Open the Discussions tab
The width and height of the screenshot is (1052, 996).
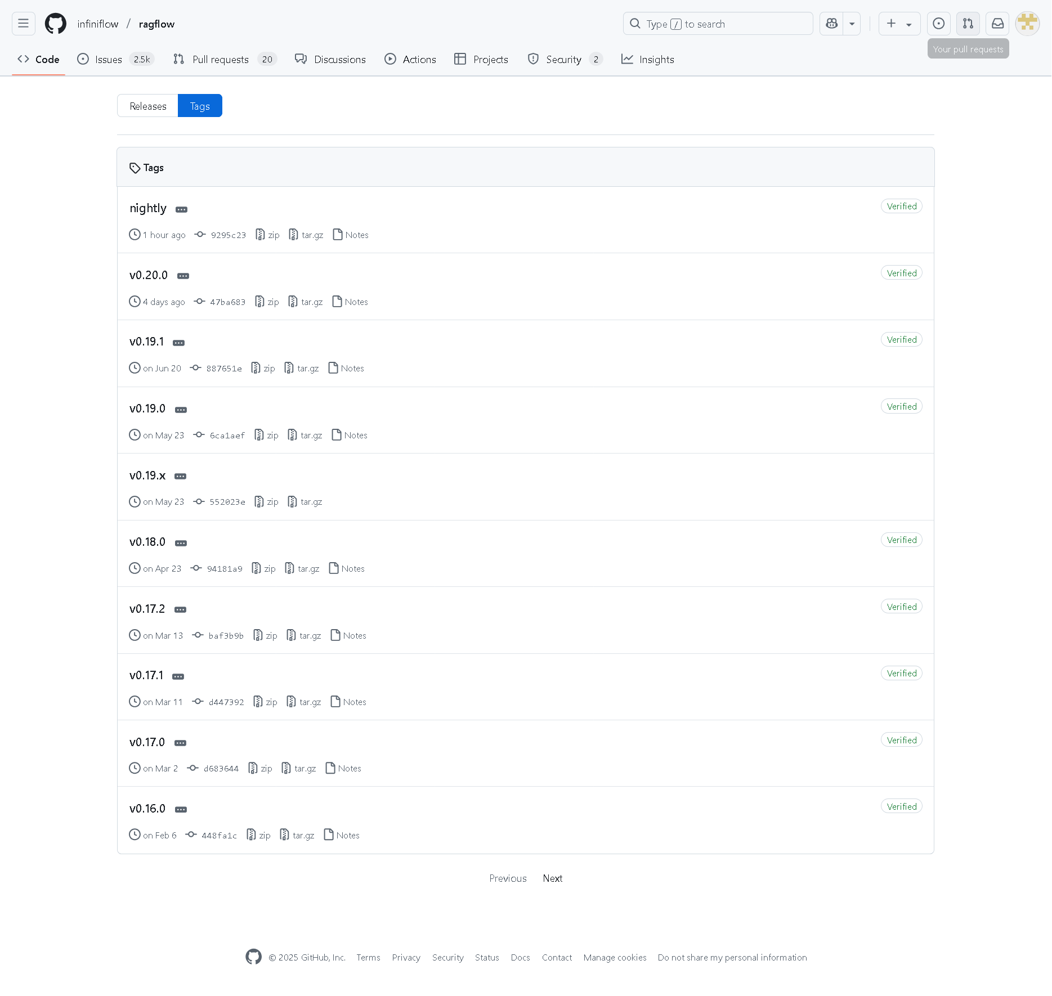click(330, 59)
